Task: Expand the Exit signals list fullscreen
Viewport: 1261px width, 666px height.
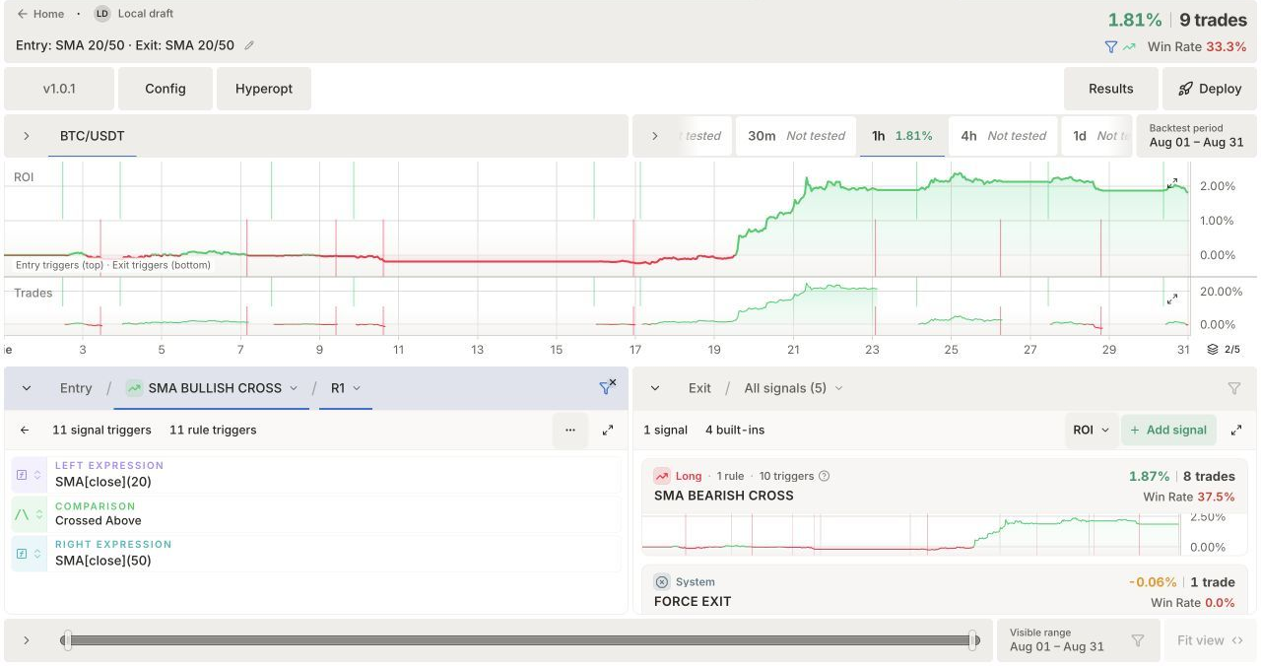Action: 1236,430
